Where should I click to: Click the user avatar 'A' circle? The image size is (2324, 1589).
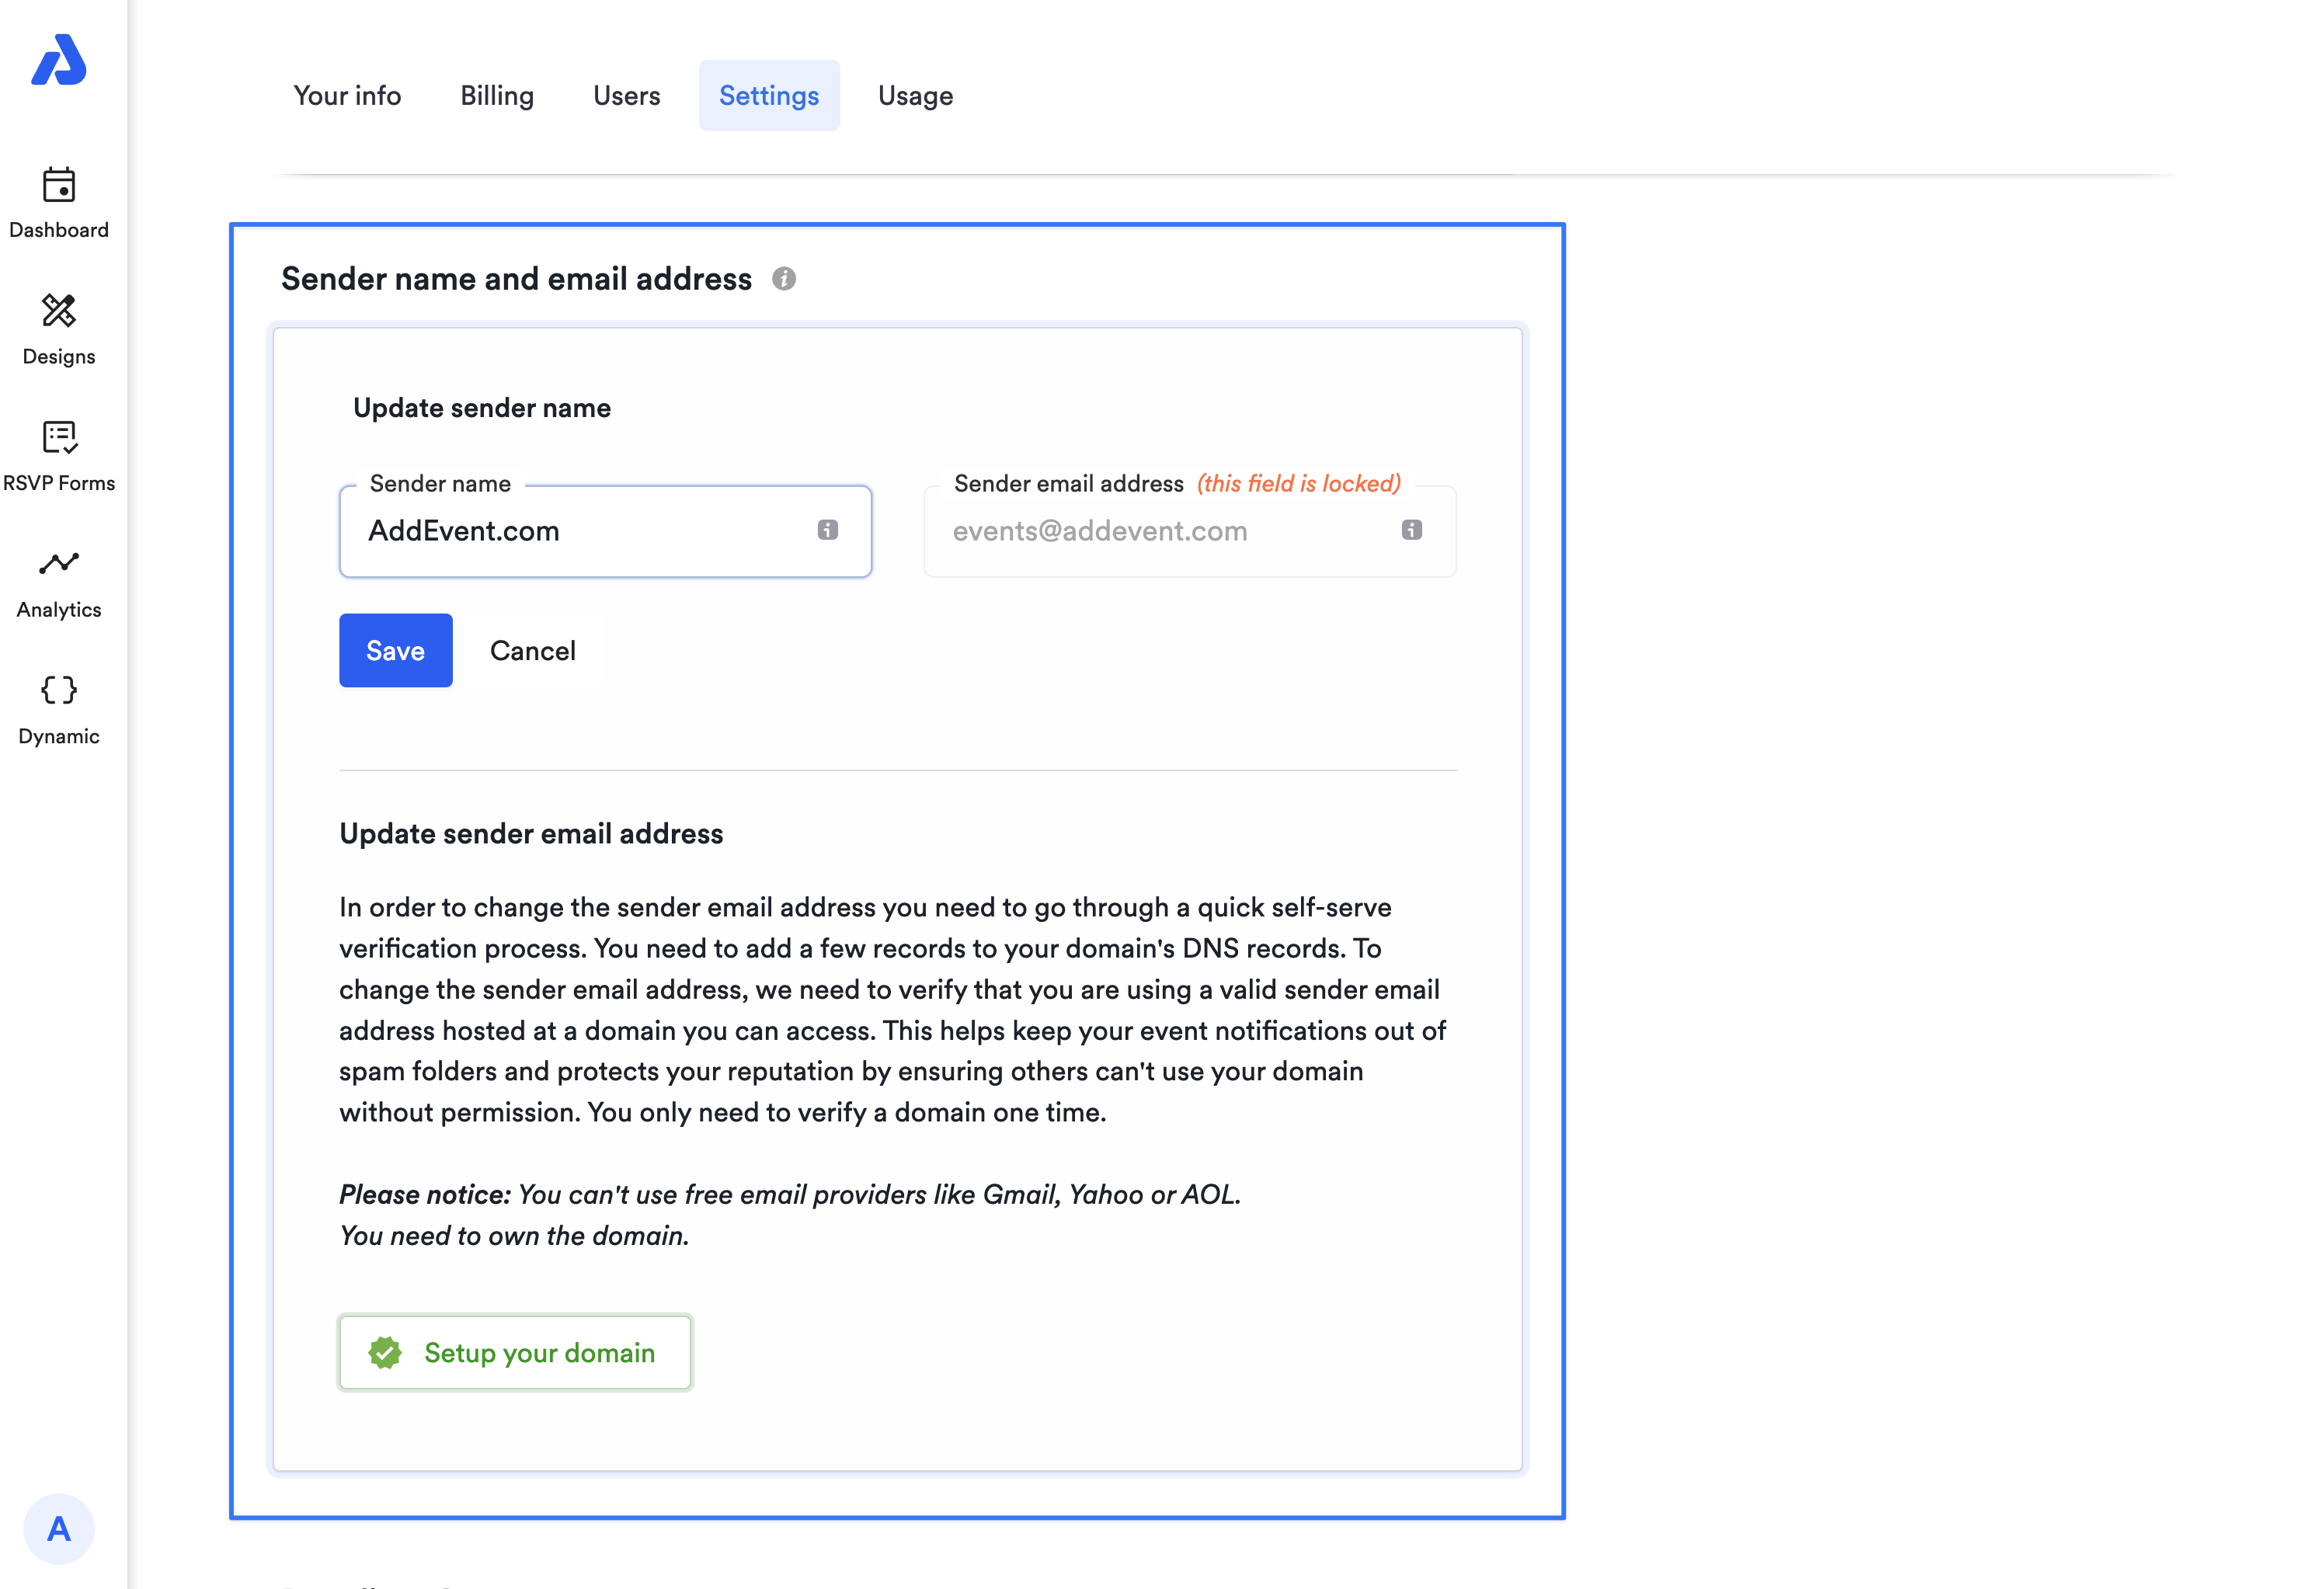59,1528
